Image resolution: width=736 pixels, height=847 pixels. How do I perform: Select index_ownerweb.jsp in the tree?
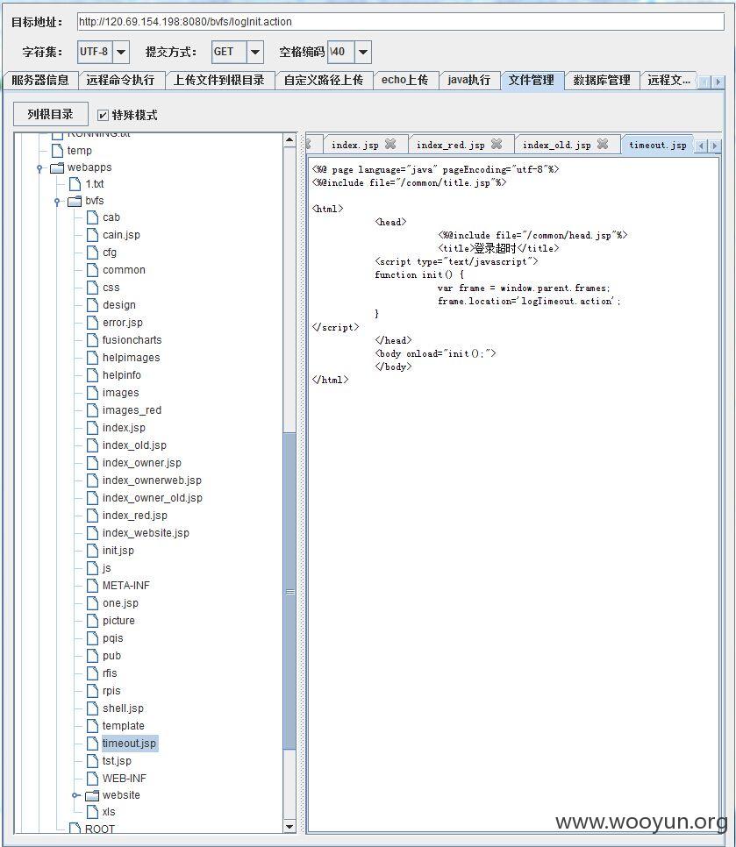tap(152, 480)
